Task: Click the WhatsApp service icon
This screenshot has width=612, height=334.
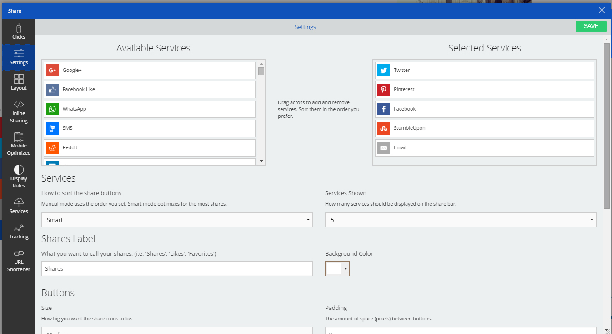Action: (52, 109)
